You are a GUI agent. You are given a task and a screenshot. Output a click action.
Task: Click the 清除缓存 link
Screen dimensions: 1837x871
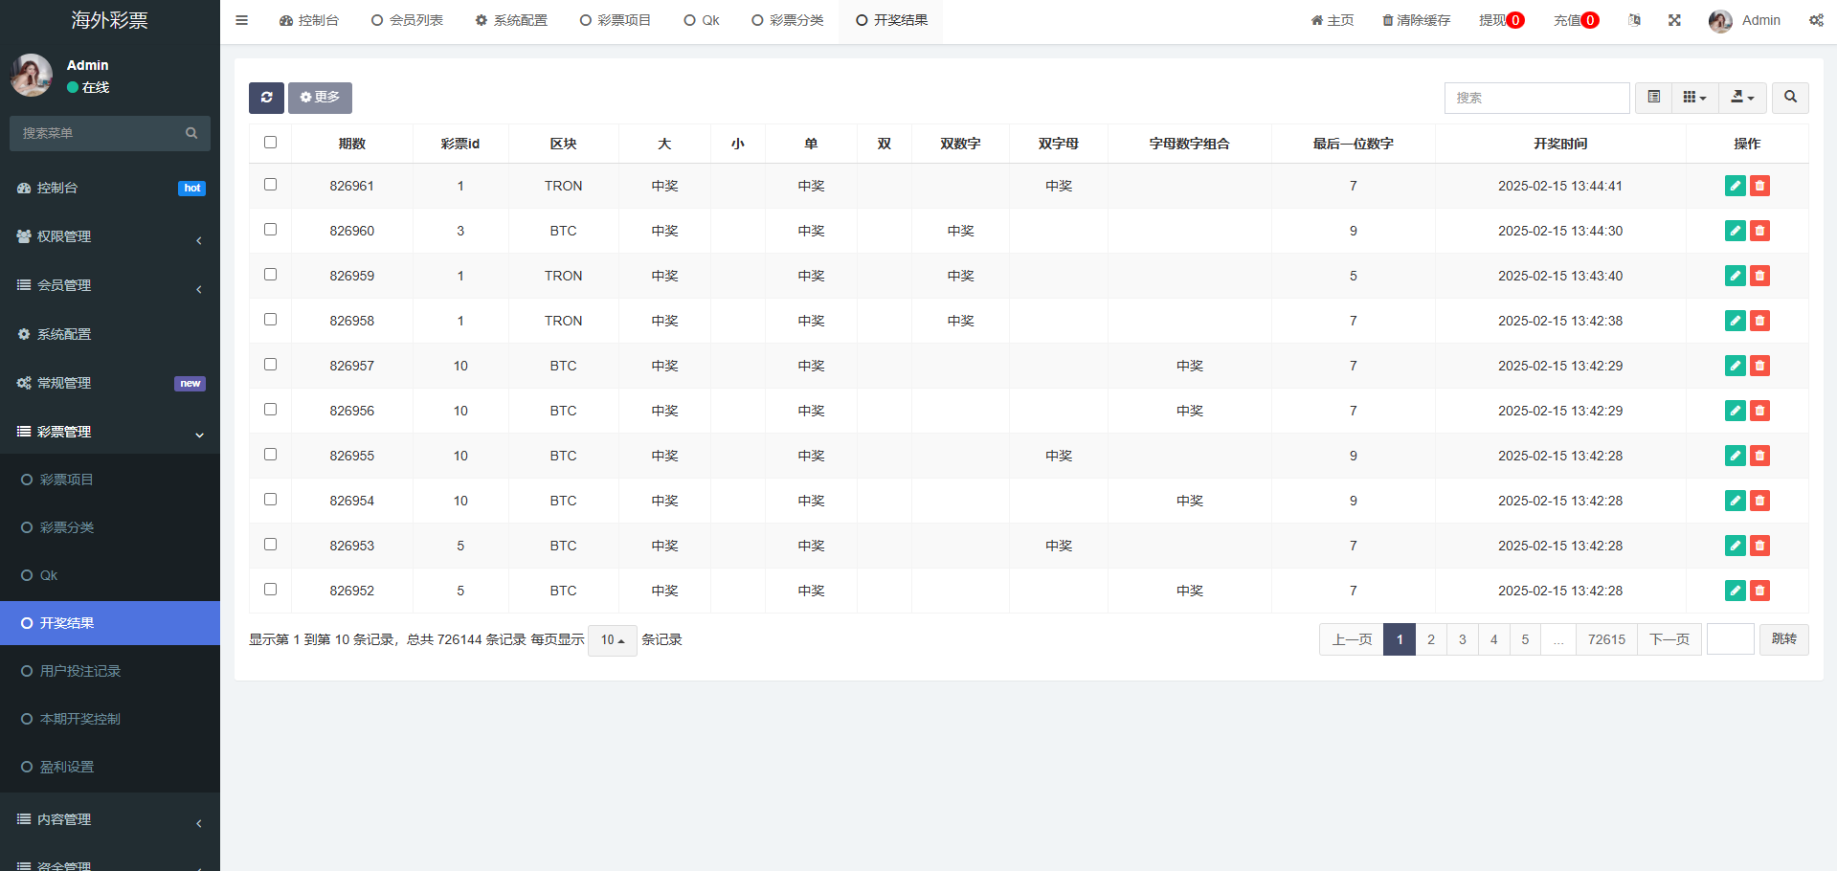(x=1416, y=20)
